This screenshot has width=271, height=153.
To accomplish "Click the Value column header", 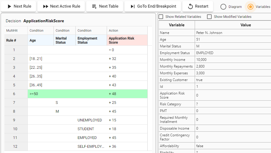I will tap(246, 25).
